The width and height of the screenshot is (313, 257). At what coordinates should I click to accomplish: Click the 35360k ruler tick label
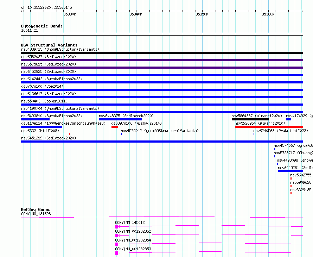268,14
